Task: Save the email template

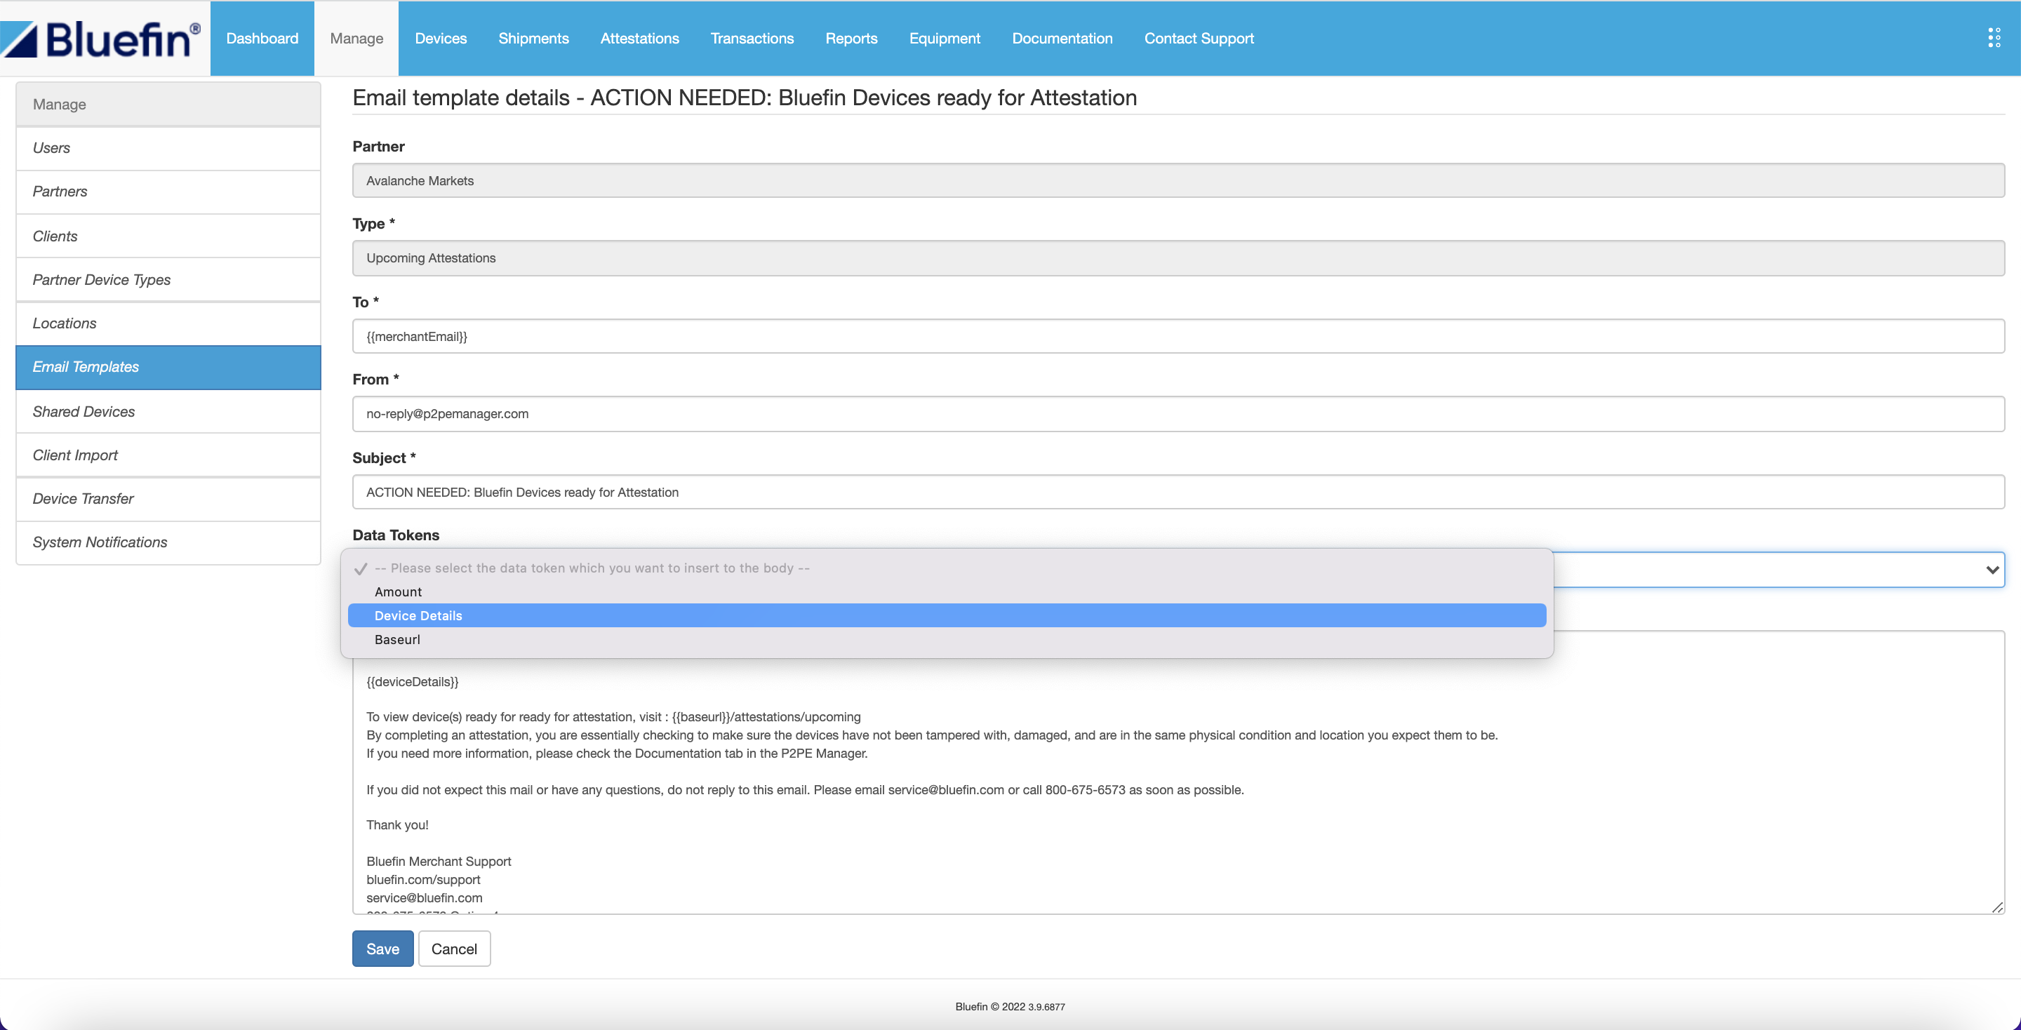Action: (383, 949)
